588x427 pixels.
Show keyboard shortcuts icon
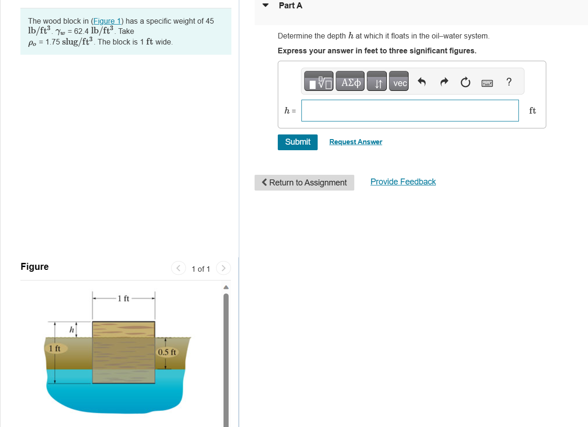coord(487,83)
